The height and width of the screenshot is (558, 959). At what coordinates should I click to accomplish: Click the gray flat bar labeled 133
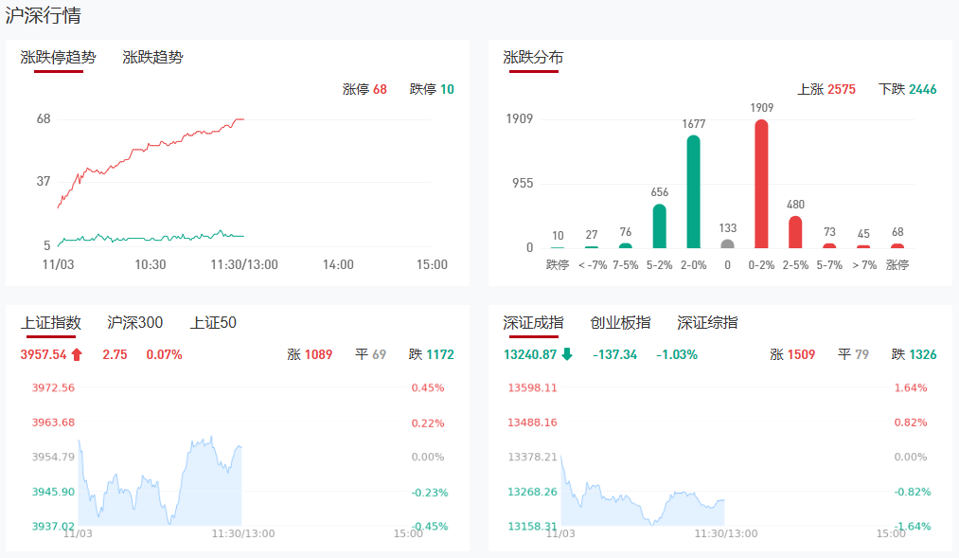(727, 243)
